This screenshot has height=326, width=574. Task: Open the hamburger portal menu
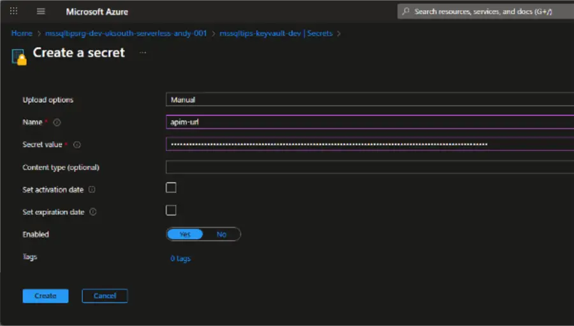(x=41, y=11)
